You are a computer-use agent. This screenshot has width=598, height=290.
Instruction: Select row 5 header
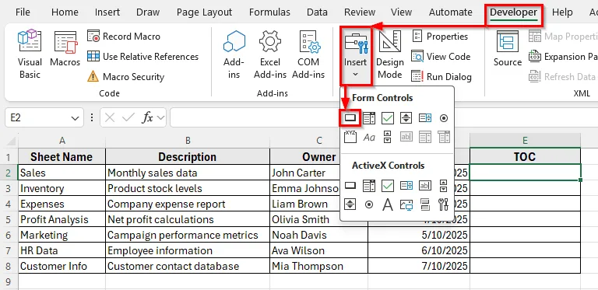pyautogui.click(x=9, y=219)
